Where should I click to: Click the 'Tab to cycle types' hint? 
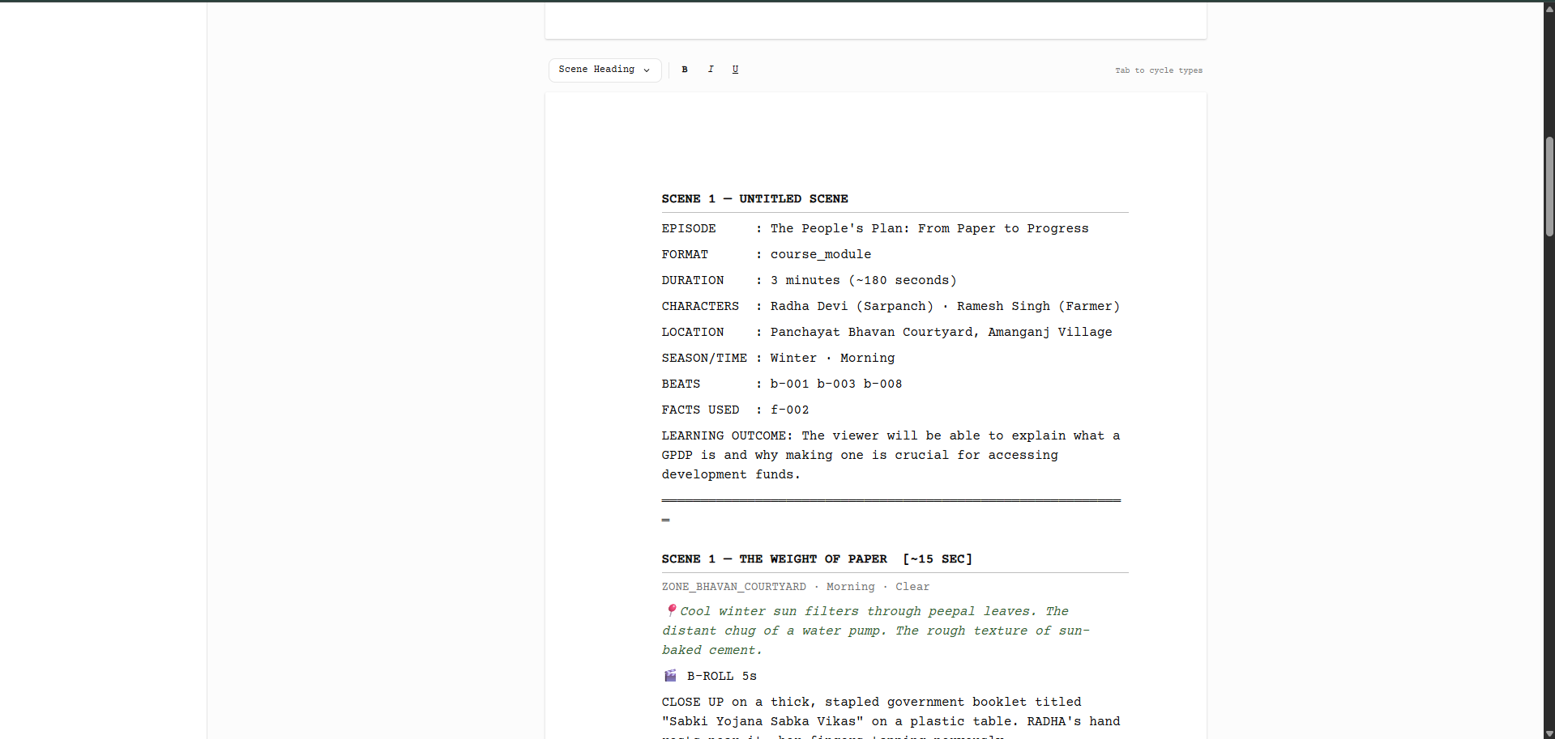click(x=1158, y=70)
